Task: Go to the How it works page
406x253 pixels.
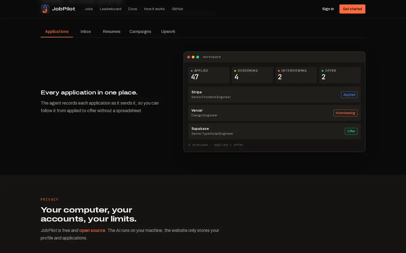Action: (154, 9)
